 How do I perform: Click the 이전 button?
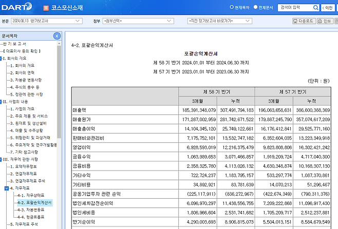point(328,8)
